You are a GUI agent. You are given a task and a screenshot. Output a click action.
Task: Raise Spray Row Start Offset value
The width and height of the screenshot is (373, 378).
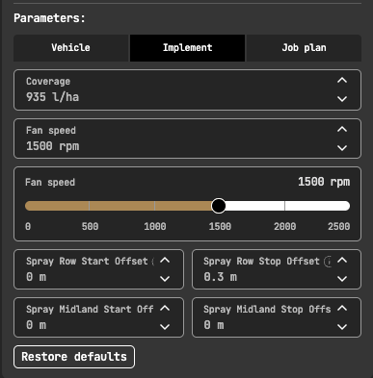point(165,260)
